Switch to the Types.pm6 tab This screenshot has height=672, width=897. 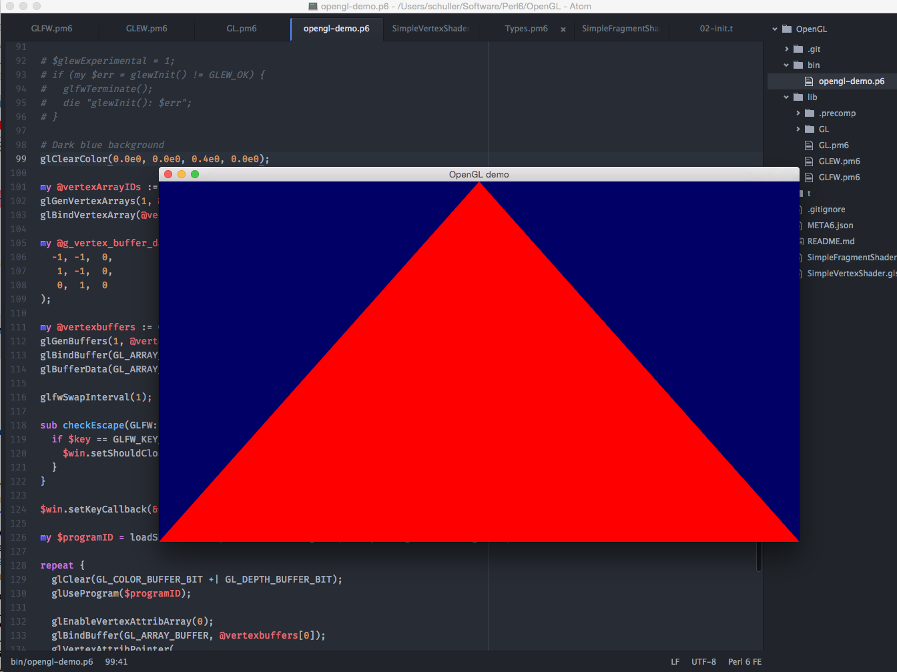click(x=526, y=29)
